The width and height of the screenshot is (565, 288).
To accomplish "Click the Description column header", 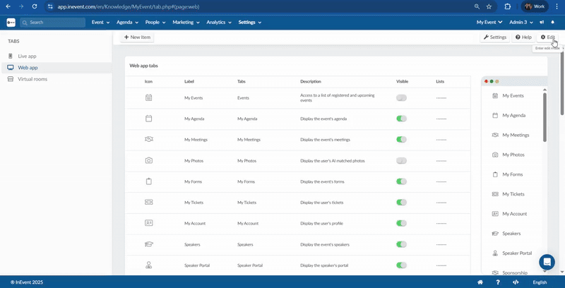I will pyautogui.click(x=311, y=82).
